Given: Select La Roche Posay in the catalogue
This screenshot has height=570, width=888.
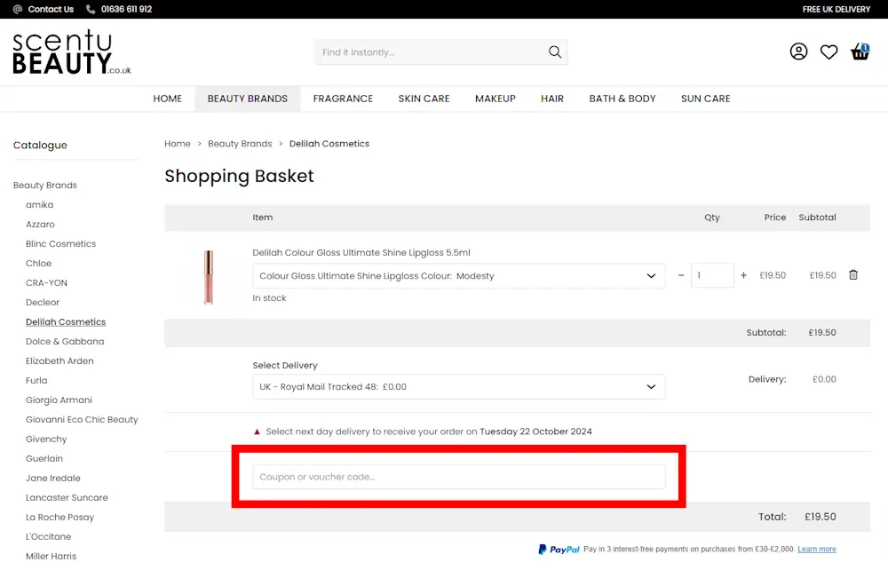Looking at the screenshot, I should click(59, 518).
